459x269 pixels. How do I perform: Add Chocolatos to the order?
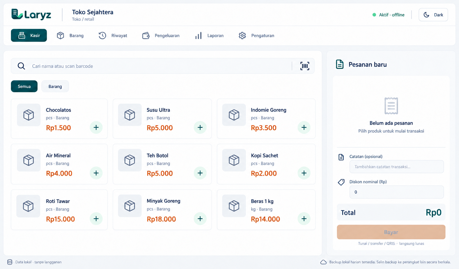pyautogui.click(x=96, y=127)
